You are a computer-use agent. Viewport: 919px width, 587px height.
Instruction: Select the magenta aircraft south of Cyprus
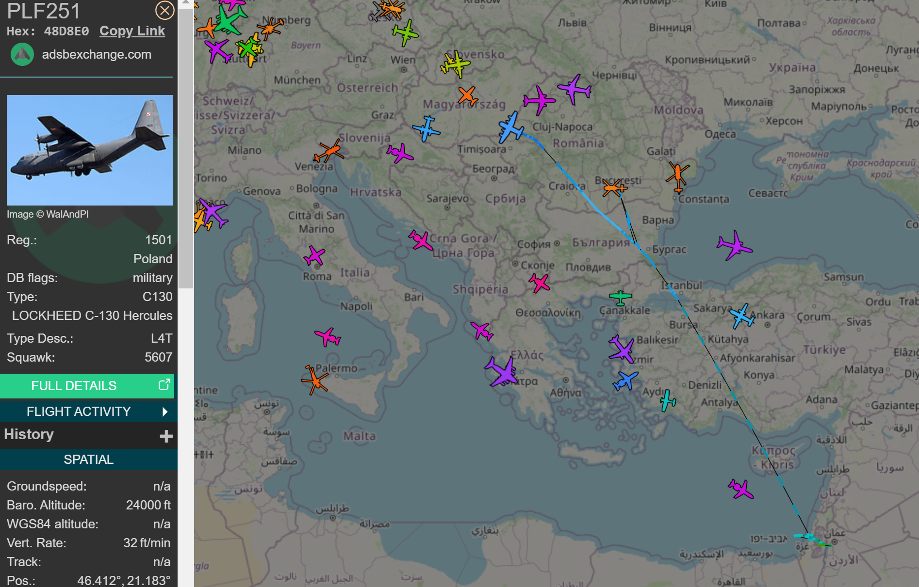click(x=741, y=489)
